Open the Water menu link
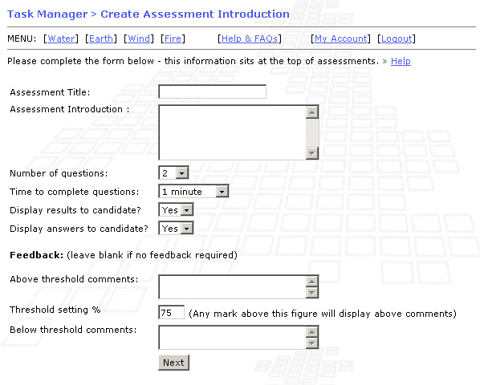The height and width of the screenshot is (385, 480). [61, 38]
